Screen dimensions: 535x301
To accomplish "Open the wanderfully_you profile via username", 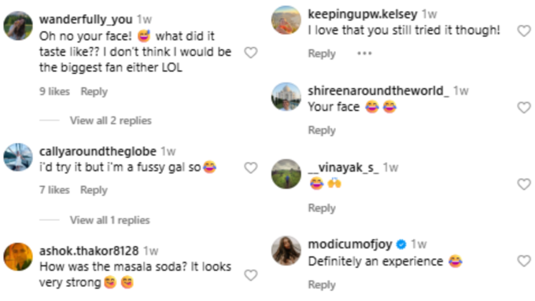I will tap(86, 20).
